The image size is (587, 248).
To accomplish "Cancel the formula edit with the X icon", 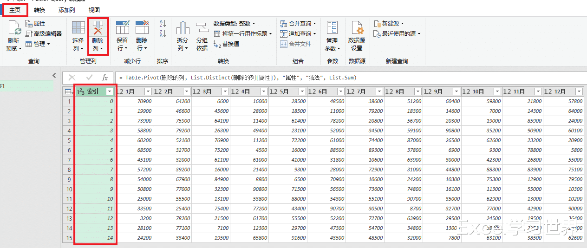I will 72,78.
